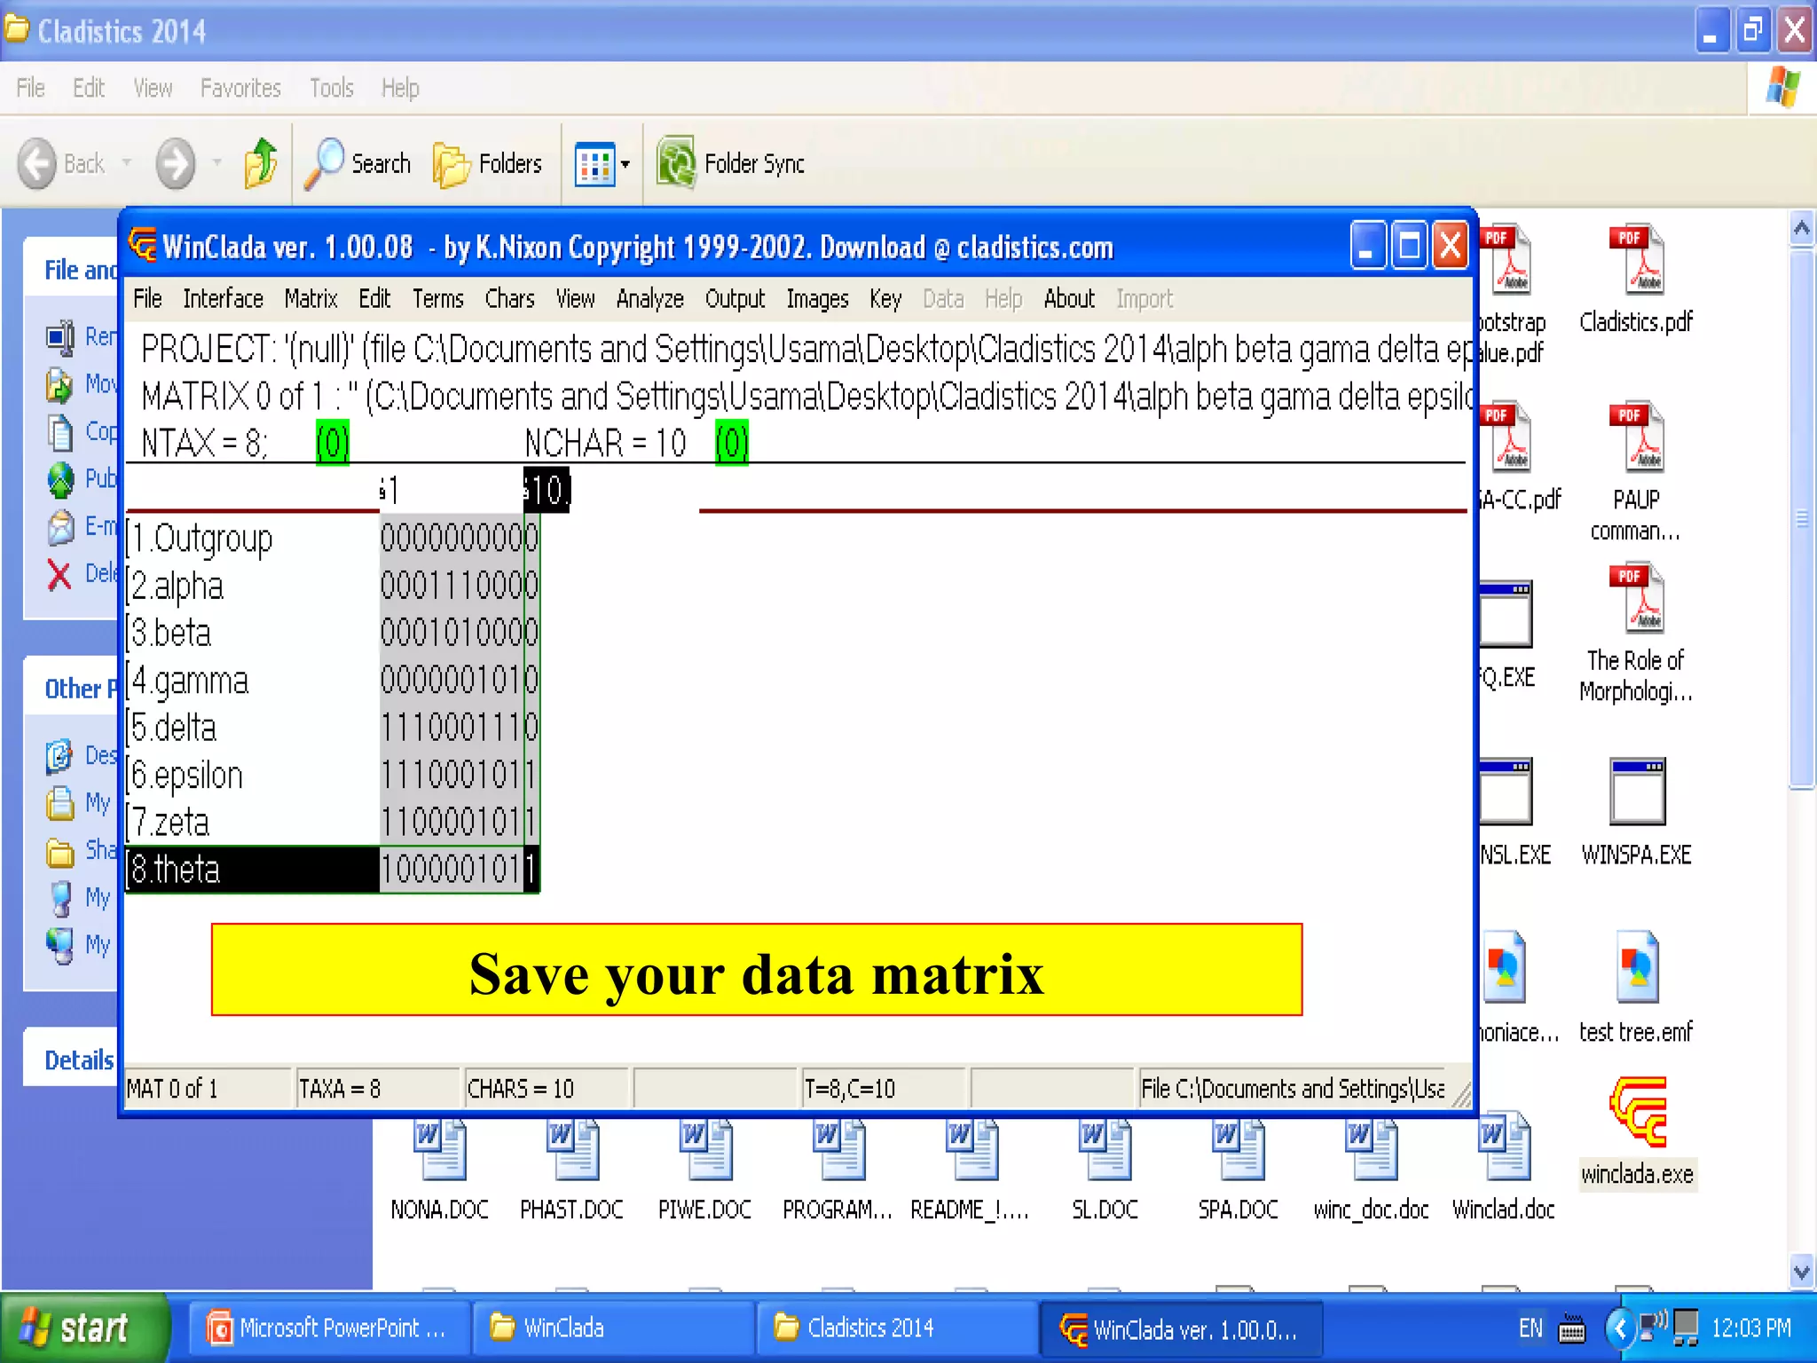The image size is (1817, 1363).
Task: Open the Chars menu in WinClada
Action: click(x=509, y=299)
